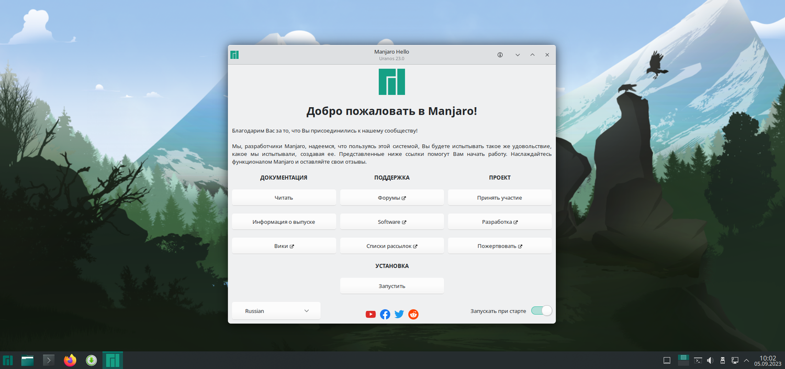Click the УСТАНОВКА heading text

[x=392, y=266]
